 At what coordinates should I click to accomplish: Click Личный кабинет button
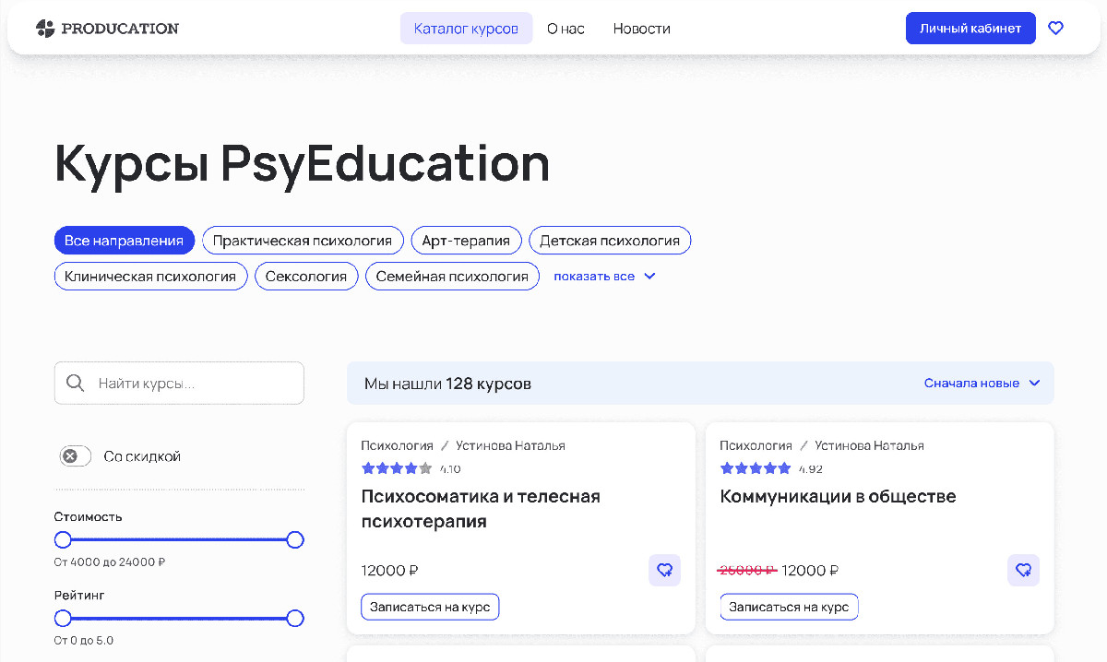point(970,29)
